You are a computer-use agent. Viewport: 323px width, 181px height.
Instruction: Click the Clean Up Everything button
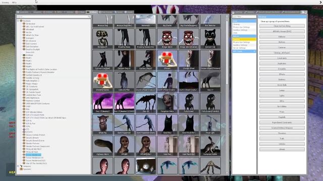[x=282, y=26]
